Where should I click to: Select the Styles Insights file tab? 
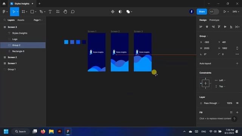[22, 3]
